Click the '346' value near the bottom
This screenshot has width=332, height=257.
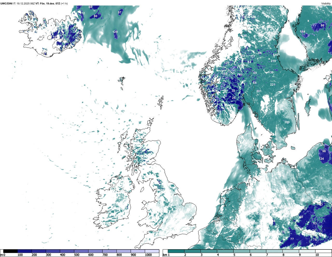click(229, 239)
